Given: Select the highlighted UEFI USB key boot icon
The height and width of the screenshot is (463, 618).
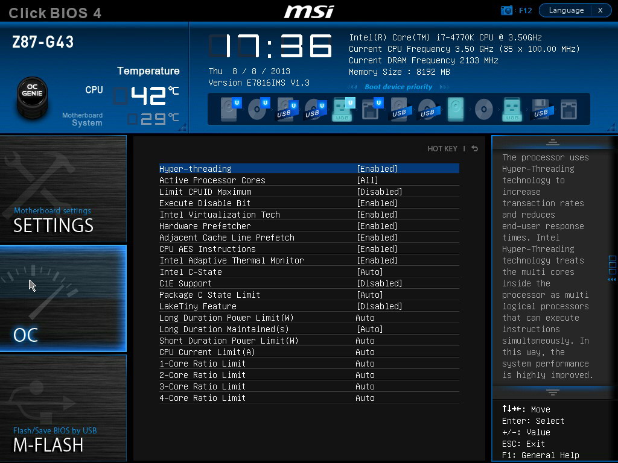Looking at the screenshot, I should [343, 109].
